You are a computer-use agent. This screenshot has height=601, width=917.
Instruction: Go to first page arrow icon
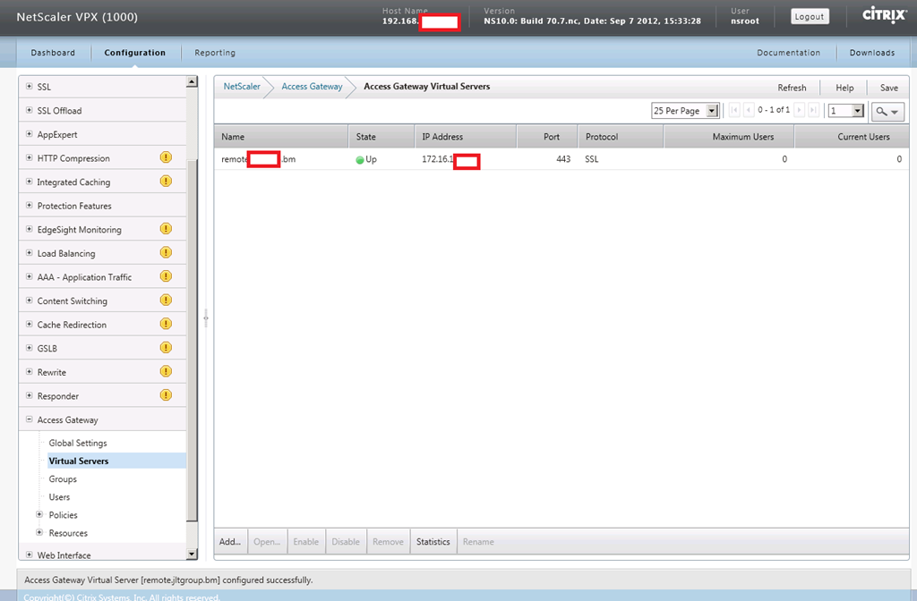click(734, 110)
